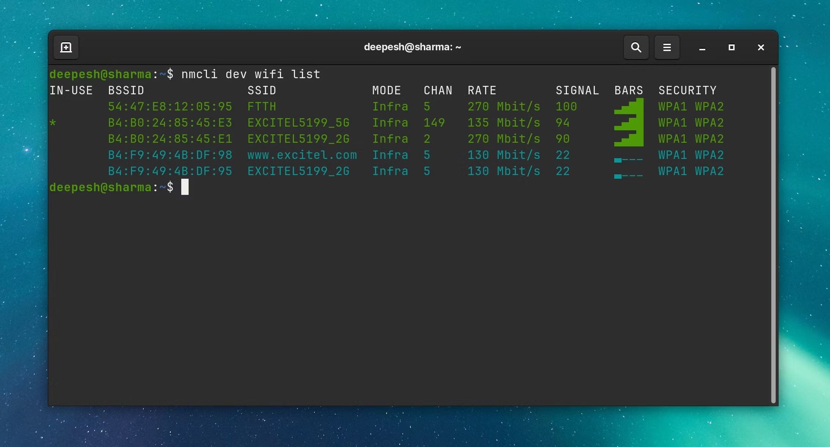
Task: Click the vertical scrollbar of terminal
Action: point(773,235)
